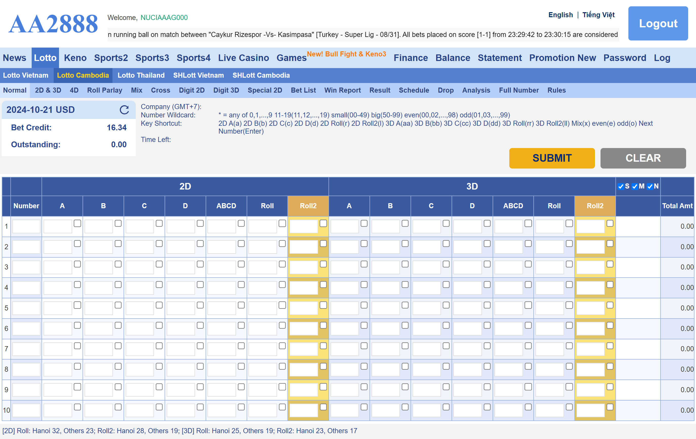
Task: Check the 2D Roll2 checkbox in row 1
Action: point(323,223)
